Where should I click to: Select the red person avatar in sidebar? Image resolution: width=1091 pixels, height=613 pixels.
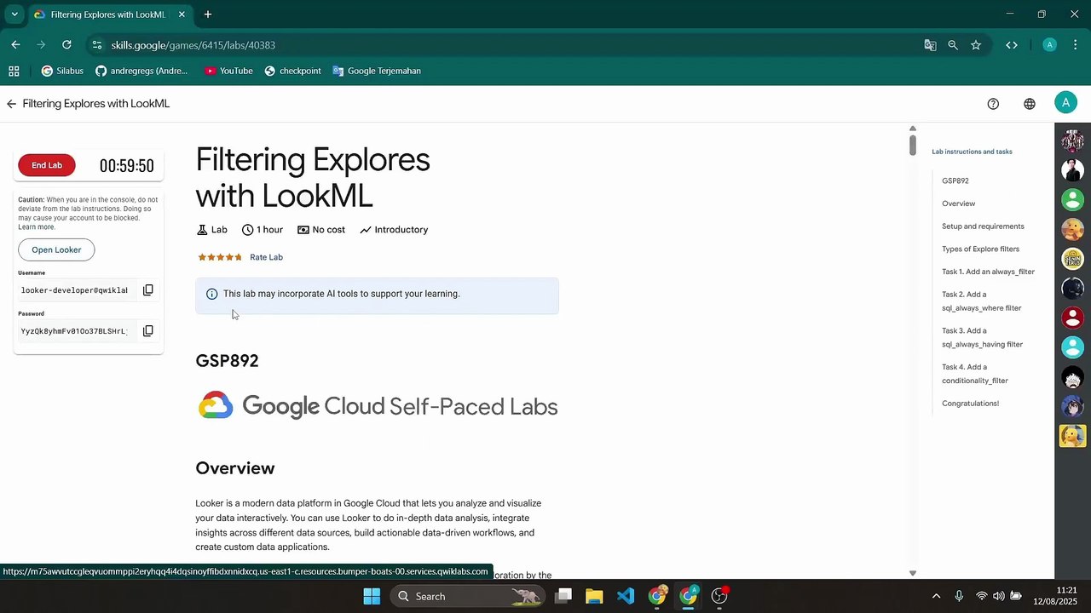coord(1072,318)
